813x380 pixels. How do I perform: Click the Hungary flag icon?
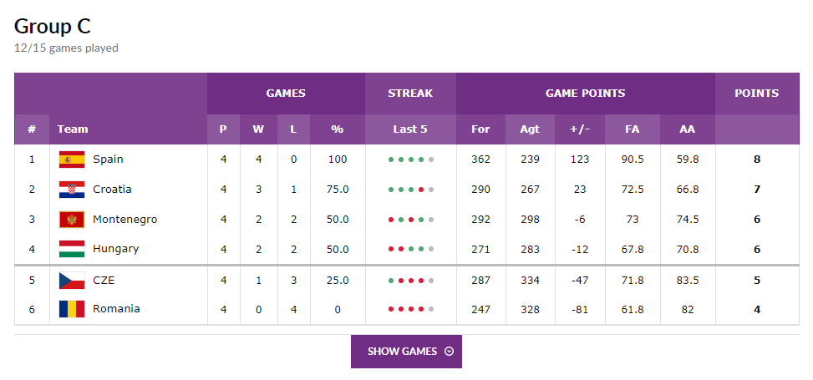[x=72, y=249]
